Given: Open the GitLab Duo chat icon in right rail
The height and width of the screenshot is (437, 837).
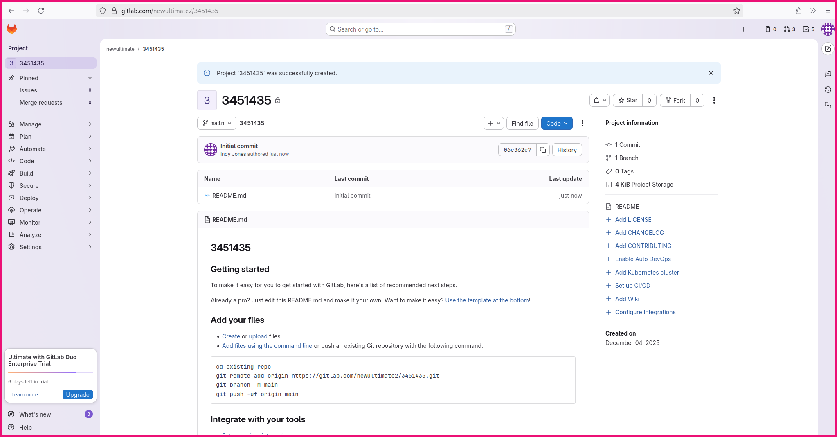Looking at the screenshot, I should (x=828, y=74).
